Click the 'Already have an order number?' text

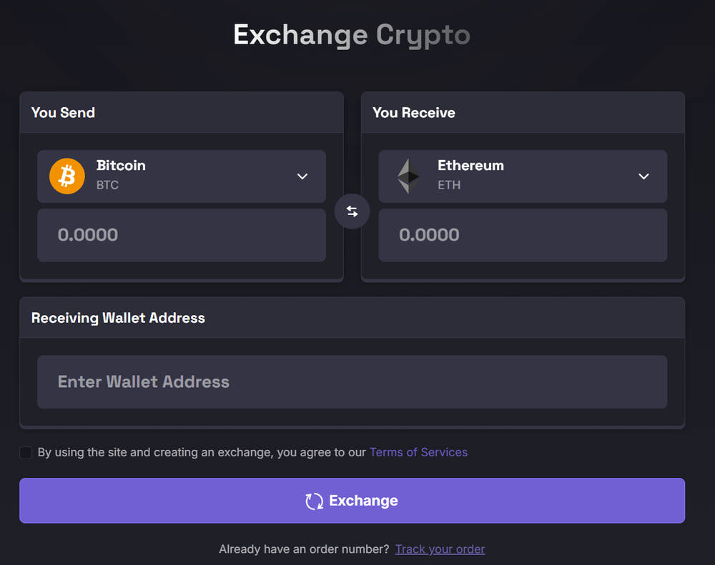(304, 549)
